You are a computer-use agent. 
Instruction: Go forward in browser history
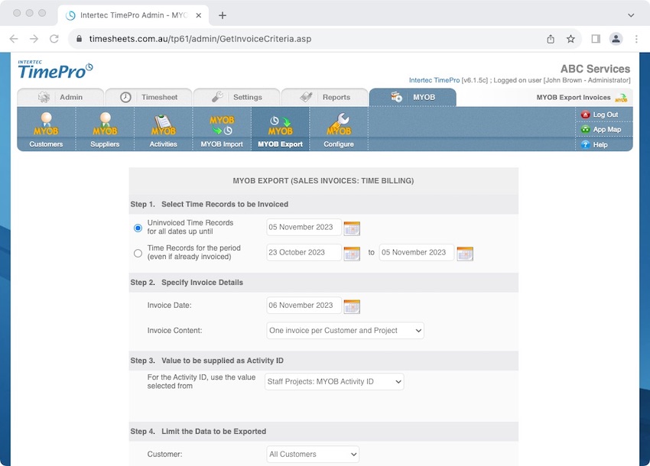point(34,39)
